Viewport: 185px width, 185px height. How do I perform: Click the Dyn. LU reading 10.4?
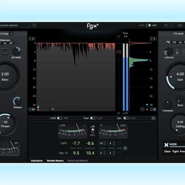pos(90,153)
